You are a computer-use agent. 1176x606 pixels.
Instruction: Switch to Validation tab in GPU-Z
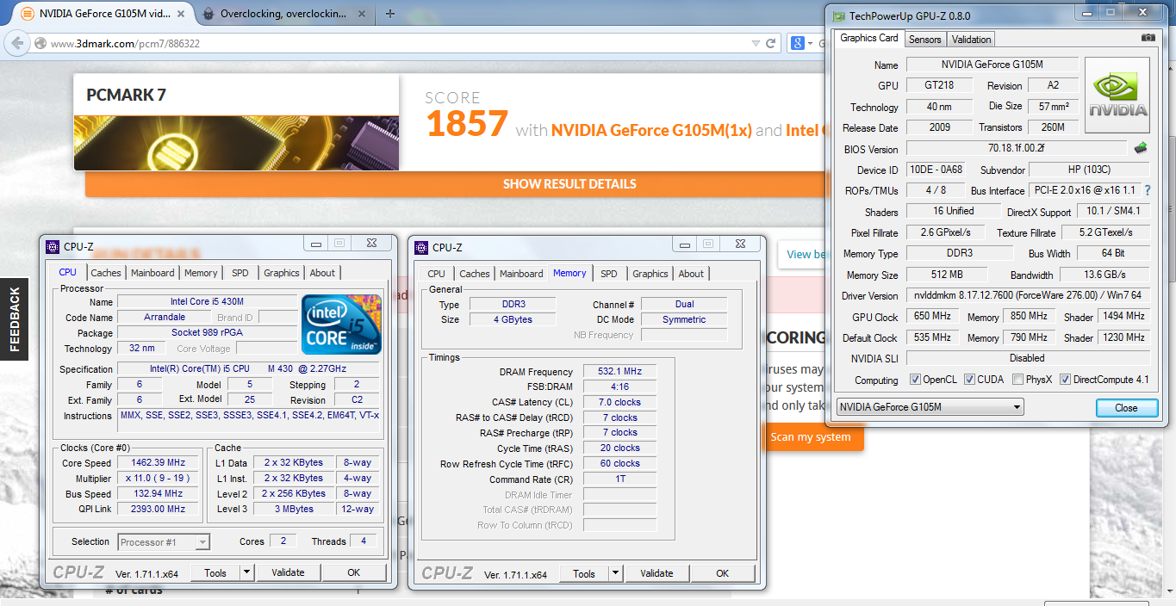coord(971,40)
